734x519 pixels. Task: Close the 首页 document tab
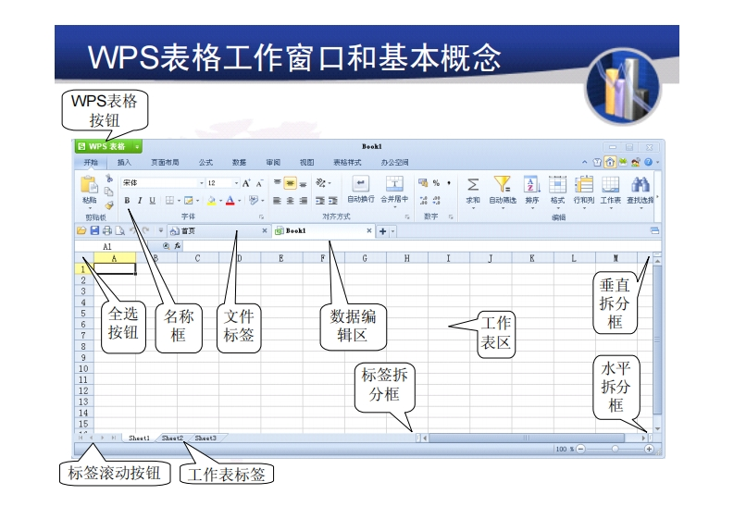coord(264,230)
